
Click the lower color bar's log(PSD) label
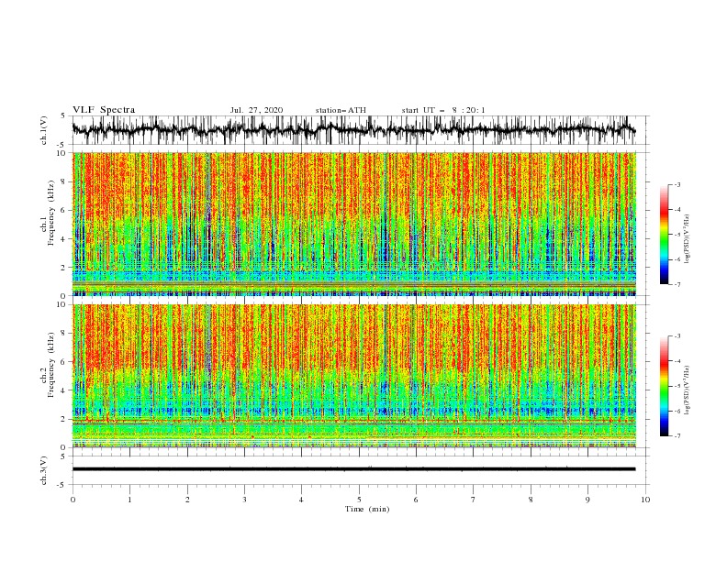688,390
